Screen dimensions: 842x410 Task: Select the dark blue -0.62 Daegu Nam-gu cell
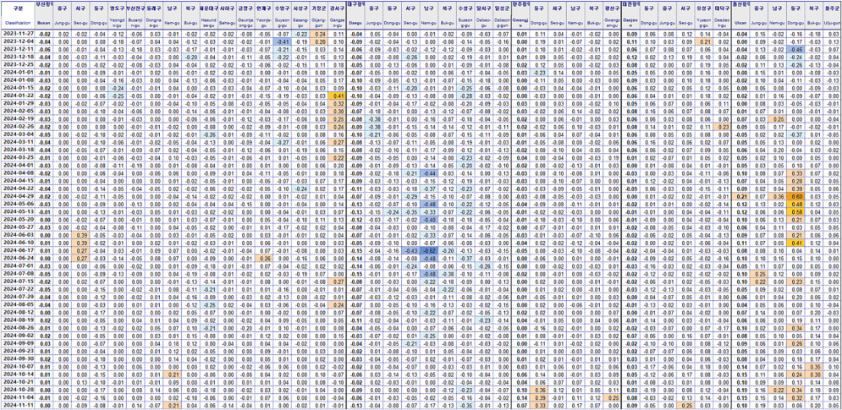[x=428, y=250]
